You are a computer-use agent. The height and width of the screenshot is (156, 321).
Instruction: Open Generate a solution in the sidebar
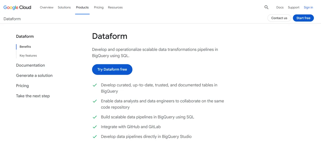34,75
